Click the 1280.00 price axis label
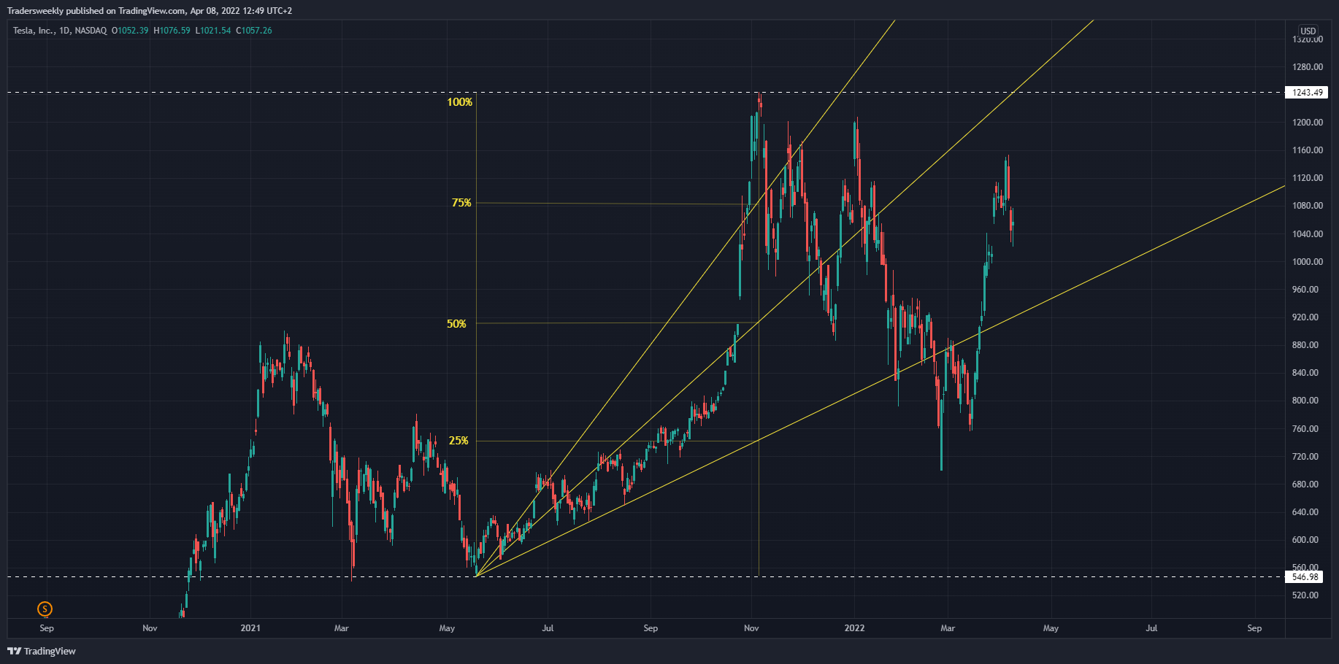 pyautogui.click(x=1307, y=67)
